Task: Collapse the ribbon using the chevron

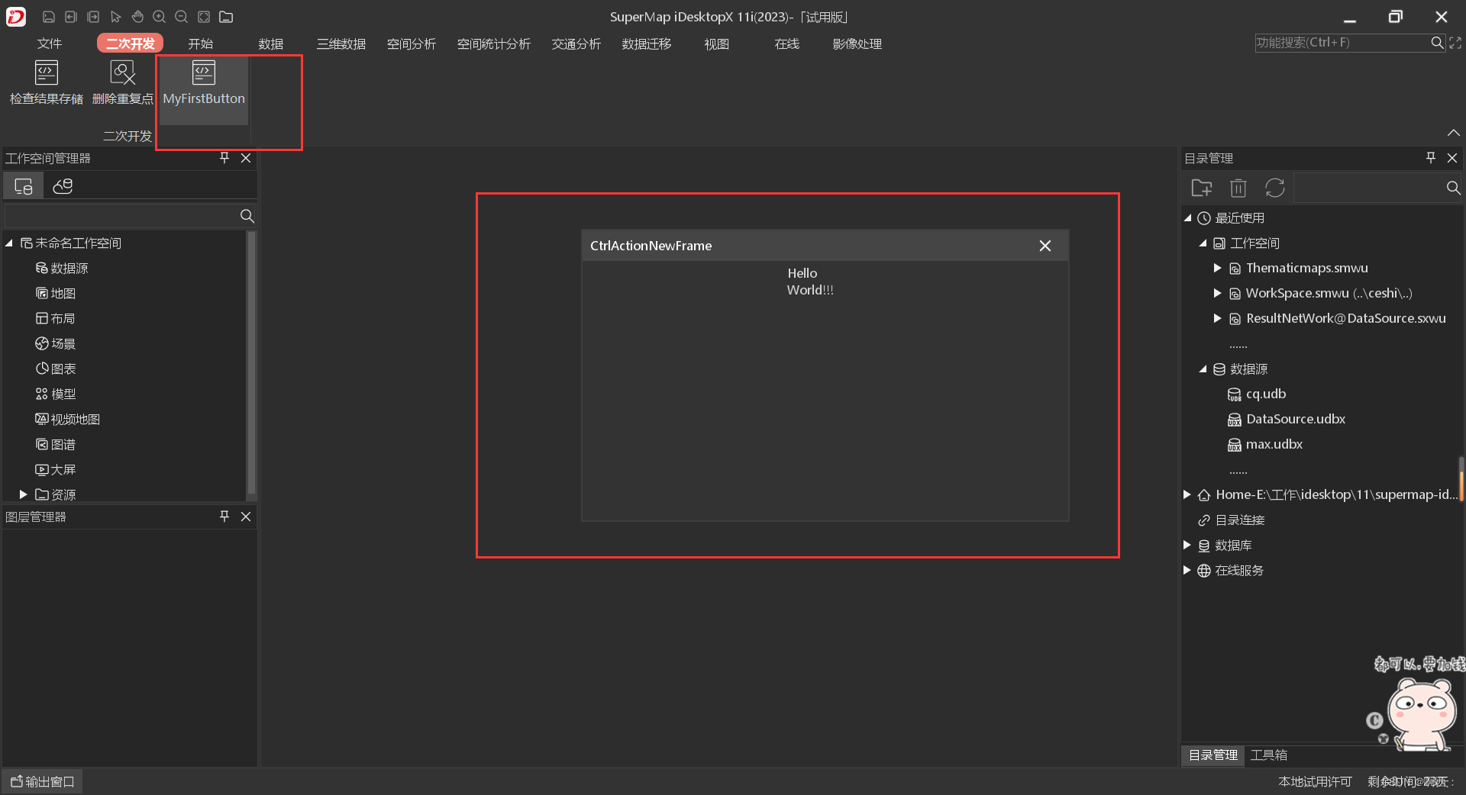Action: click(x=1454, y=133)
